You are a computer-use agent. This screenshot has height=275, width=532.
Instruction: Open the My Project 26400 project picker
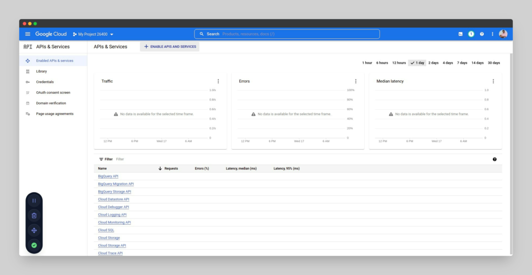click(x=94, y=34)
